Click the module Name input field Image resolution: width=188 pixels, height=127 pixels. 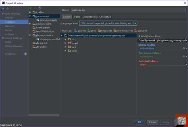point(128,10)
